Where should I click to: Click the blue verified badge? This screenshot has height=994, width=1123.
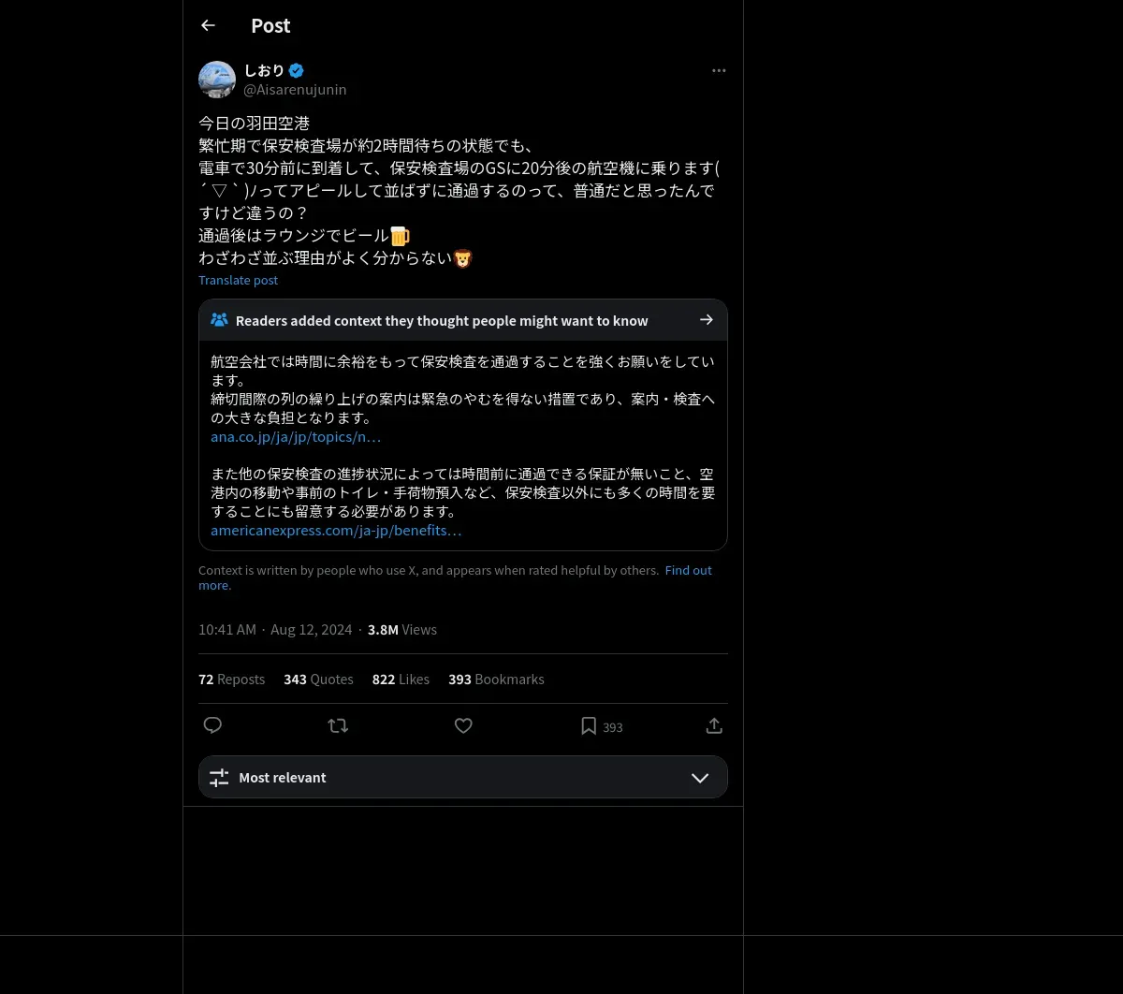coord(296,70)
